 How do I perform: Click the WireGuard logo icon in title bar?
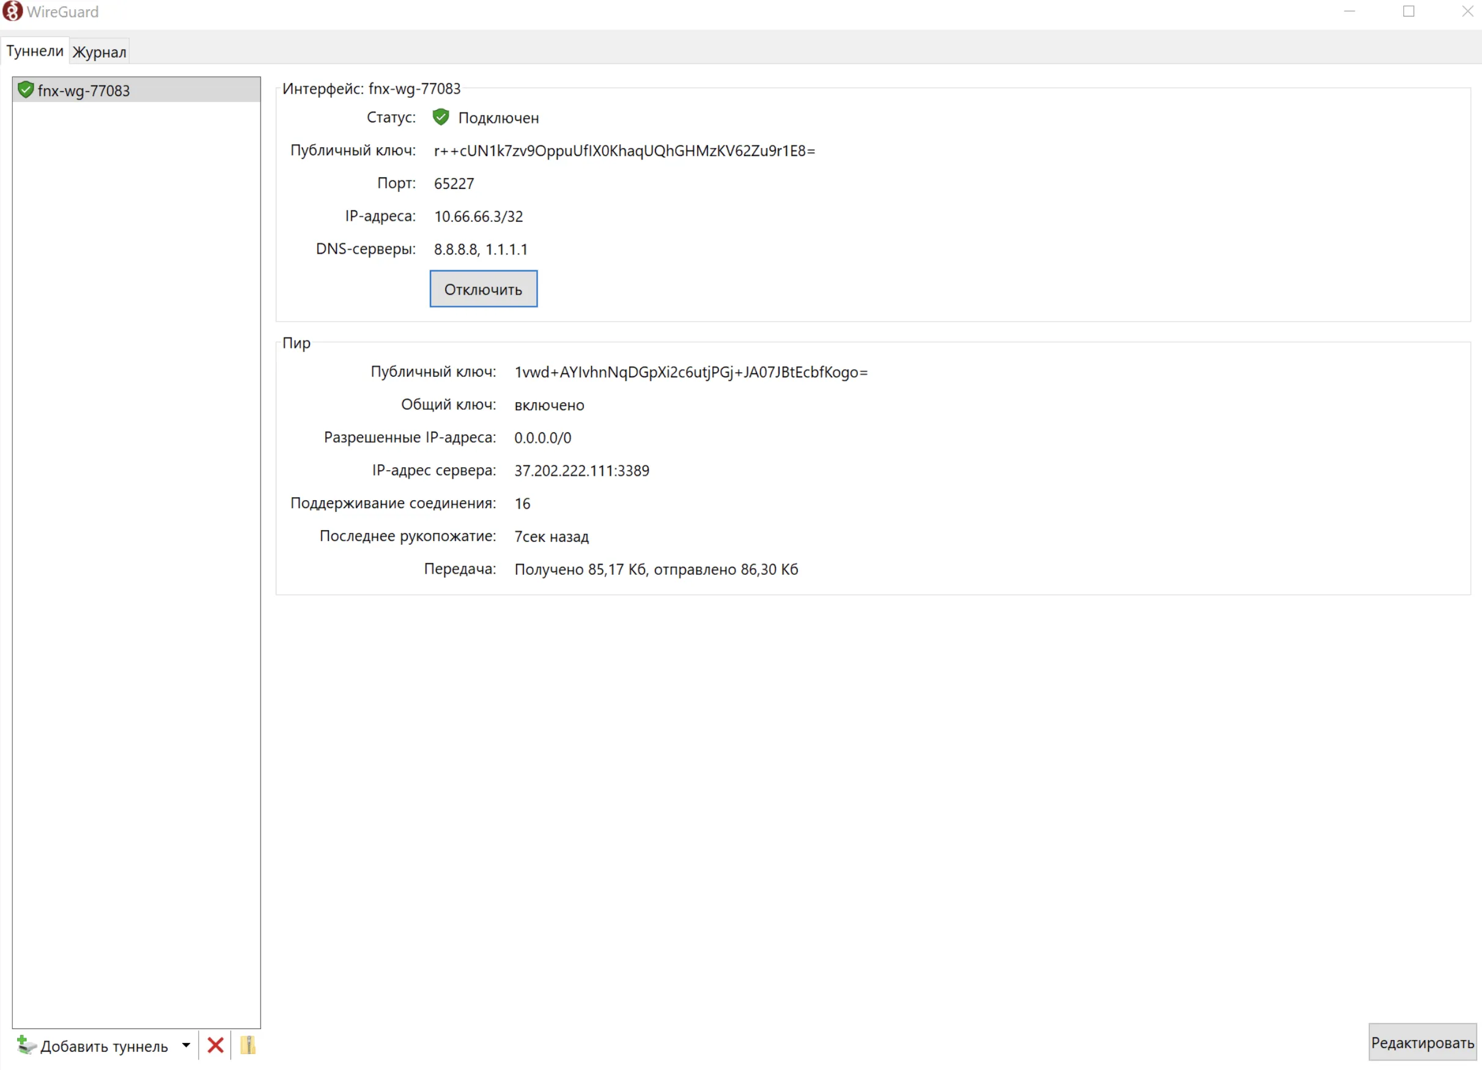(12, 11)
